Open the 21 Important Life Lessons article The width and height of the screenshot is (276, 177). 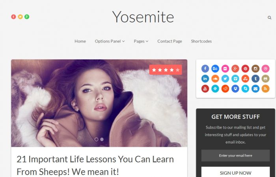click(x=95, y=166)
